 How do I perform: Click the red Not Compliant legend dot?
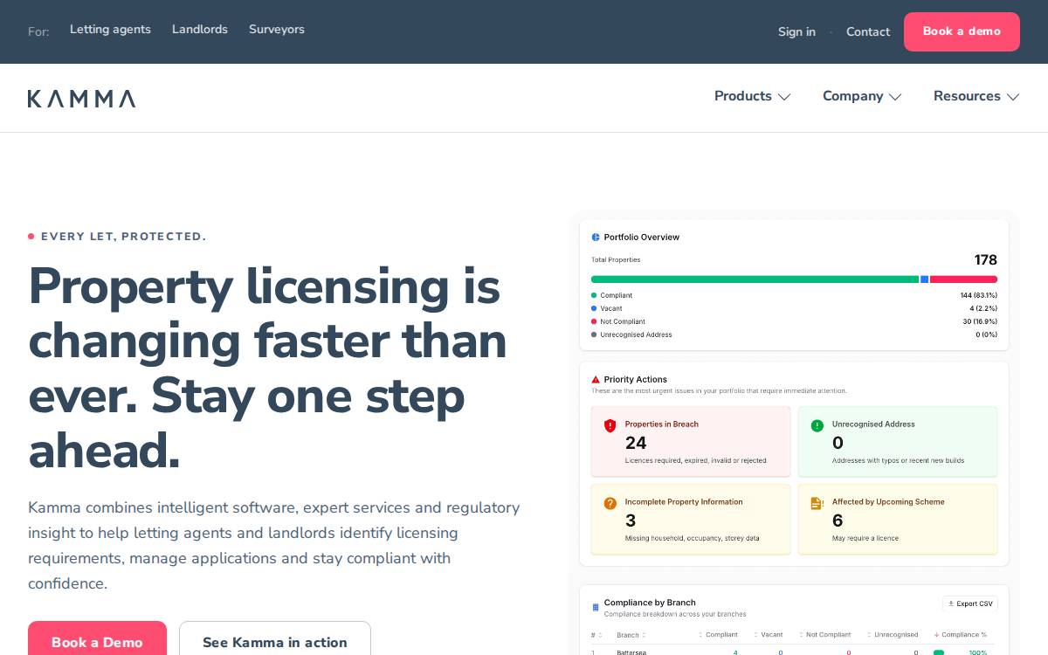pos(594,321)
